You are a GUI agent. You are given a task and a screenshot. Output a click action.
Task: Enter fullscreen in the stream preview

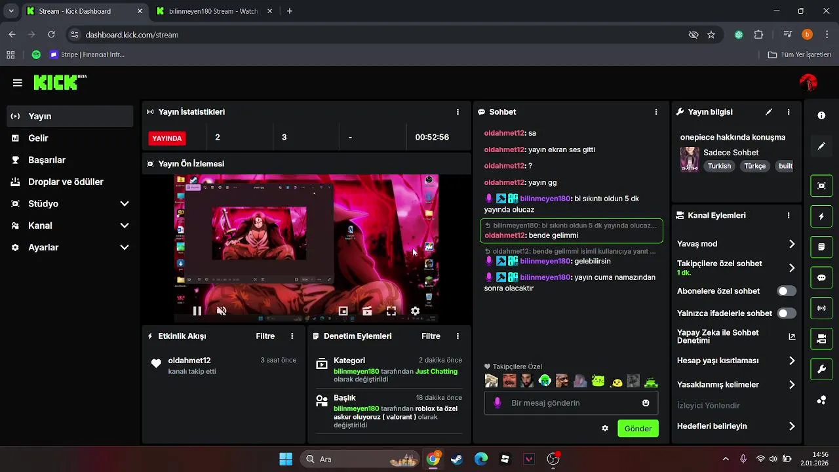391,311
